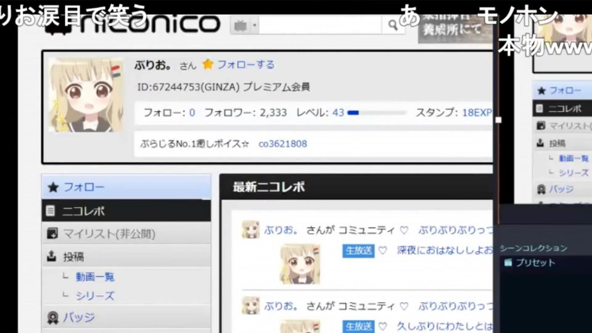The height and width of the screenshot is (333, 592).
Task: Open community link co3621808
Action: click(x=282, y=144)
